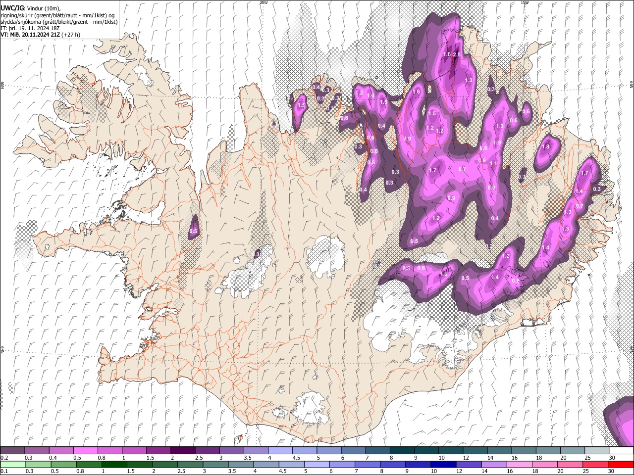Select the 10 label in the upper legend
This screenshot has width=634, height=475.
click(441, 458)
